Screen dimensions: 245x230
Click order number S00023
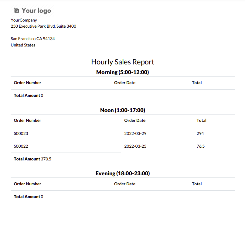21,133
